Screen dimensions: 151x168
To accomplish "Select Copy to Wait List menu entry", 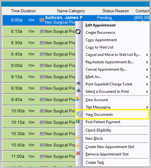I will coord(99,47).
